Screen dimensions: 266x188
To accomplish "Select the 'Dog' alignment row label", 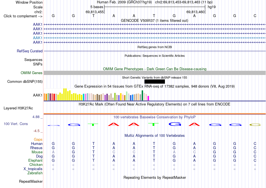I will (x=39, y=156).
